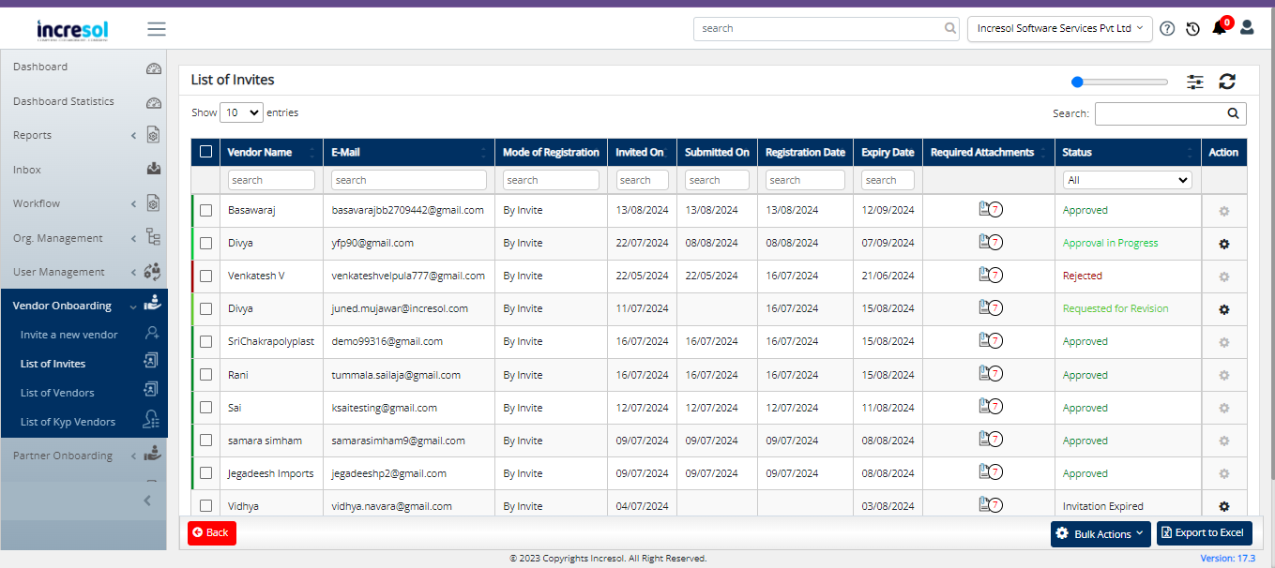Screen dimensions: 1275x568
Task: Click the Vendor Name search filter field
Action: pyautogui.click(x=271, y=180)
